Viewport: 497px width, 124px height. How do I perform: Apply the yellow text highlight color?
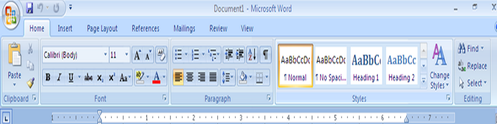pyautogui.click(x=140, y=77)
